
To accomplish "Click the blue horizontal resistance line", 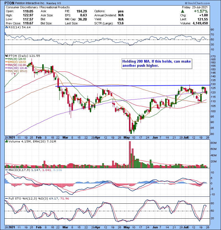I will pyautogui.click(x=133, y=86).
